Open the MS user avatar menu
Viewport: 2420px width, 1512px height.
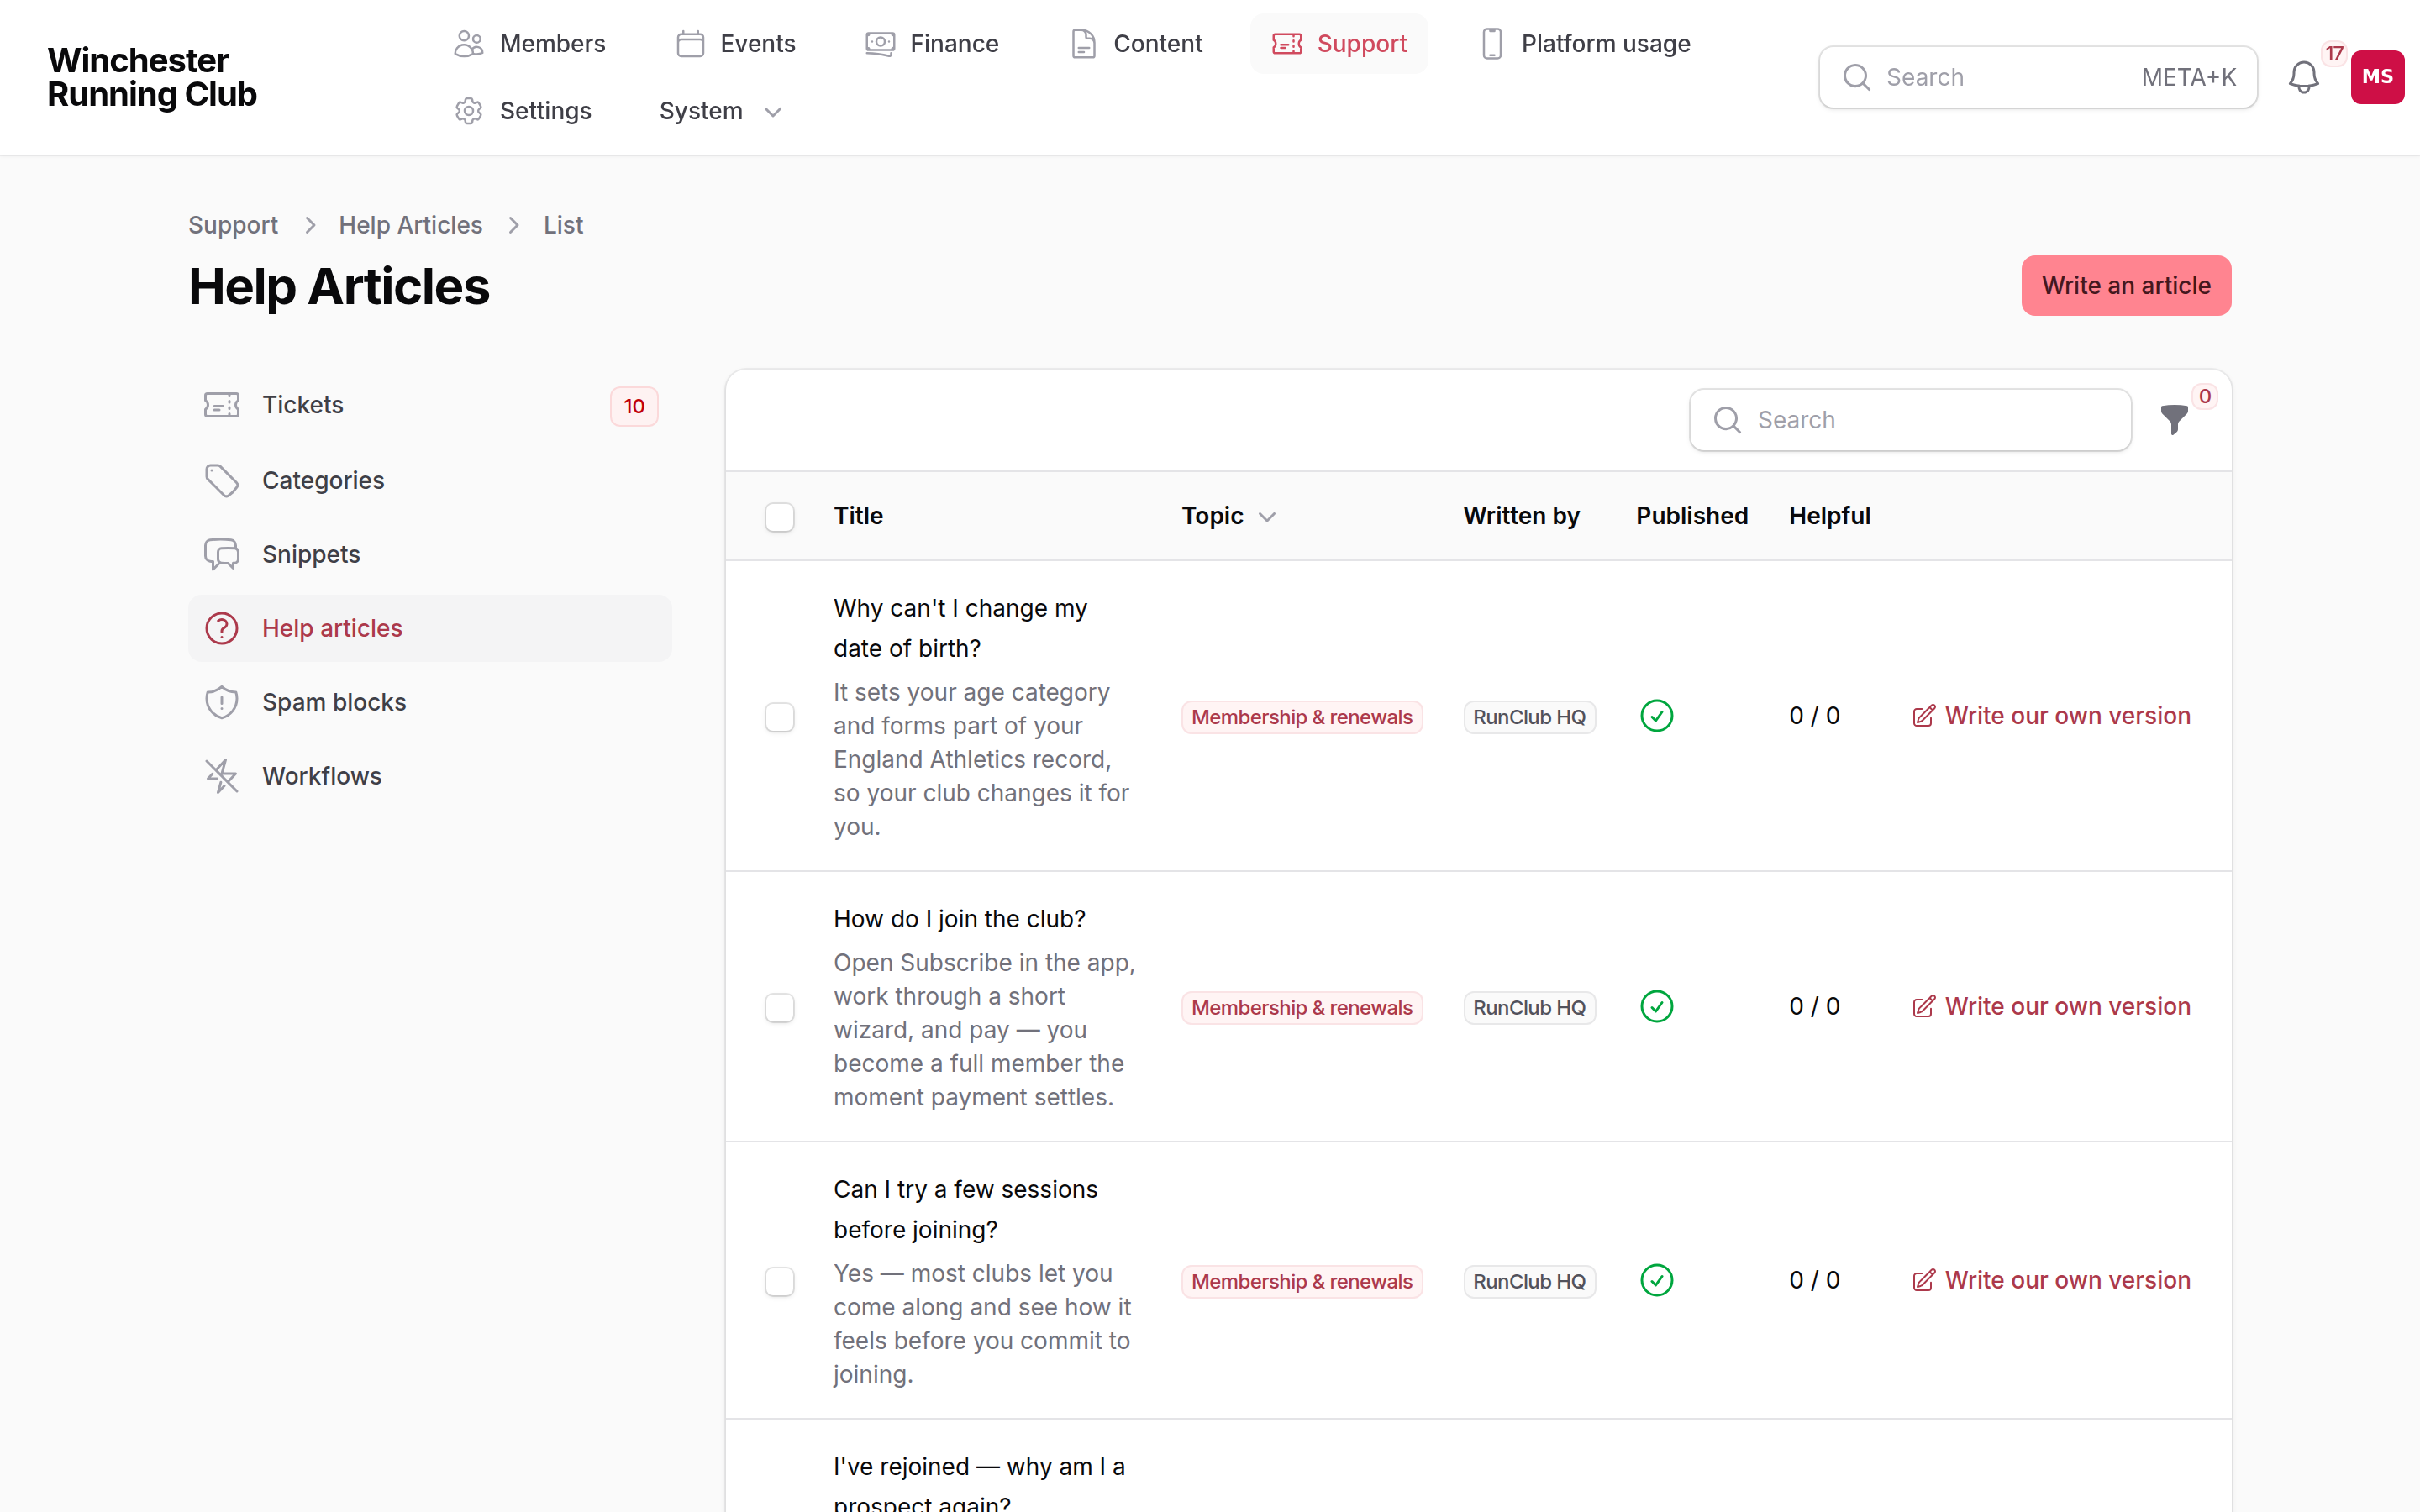click(2377, 77)
